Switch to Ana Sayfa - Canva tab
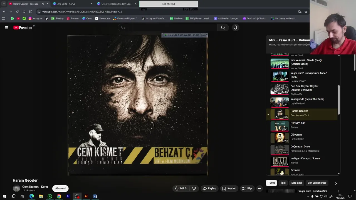356x200 pixels. 72,4
